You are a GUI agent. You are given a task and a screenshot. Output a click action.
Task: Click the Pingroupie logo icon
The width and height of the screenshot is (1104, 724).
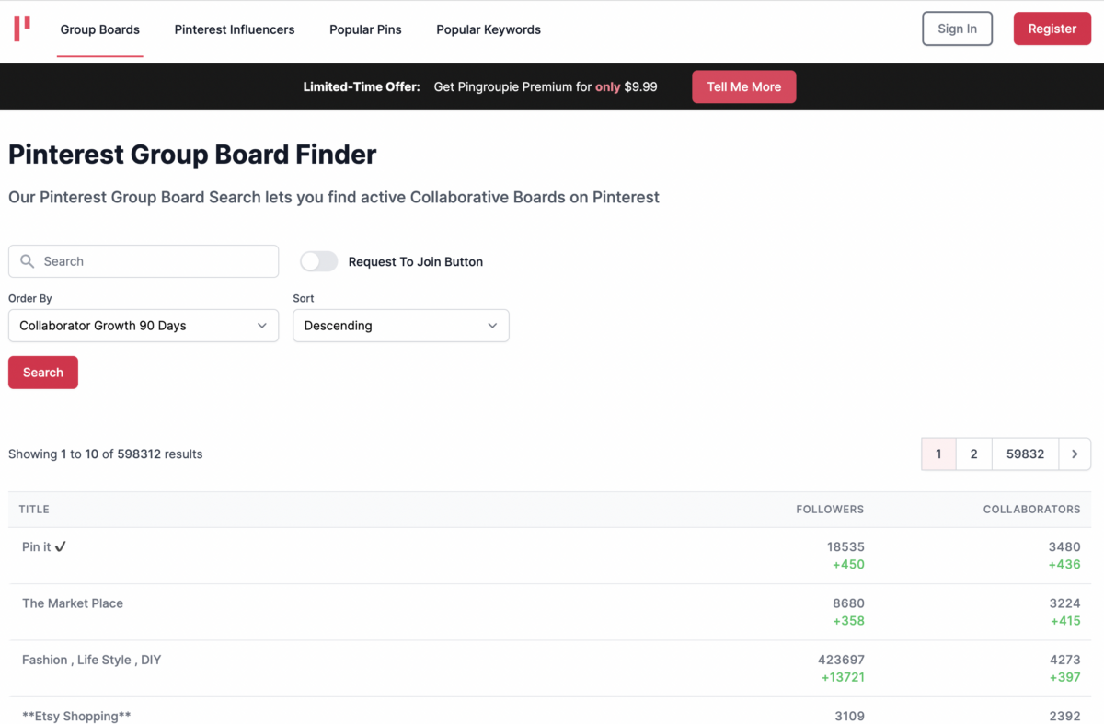tap(22, 29)
